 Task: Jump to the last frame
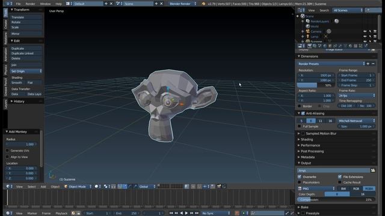(x=197, y=213)
